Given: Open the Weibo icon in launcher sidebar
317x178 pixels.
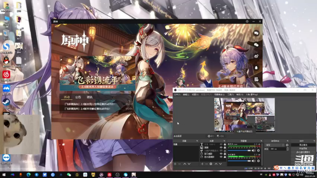Looking at the screenshot, I should point(256,56).
